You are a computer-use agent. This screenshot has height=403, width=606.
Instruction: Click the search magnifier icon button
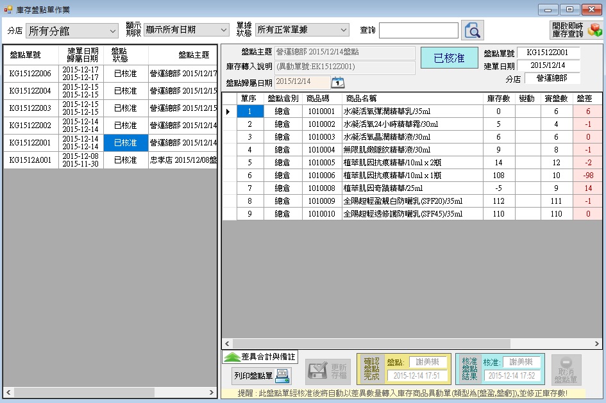[x=473, y=30]
